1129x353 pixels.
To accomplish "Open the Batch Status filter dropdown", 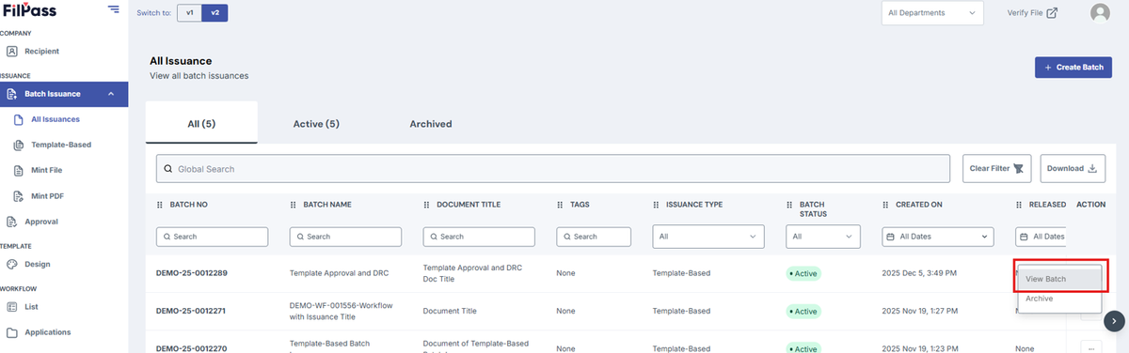I will coord(823,237).
